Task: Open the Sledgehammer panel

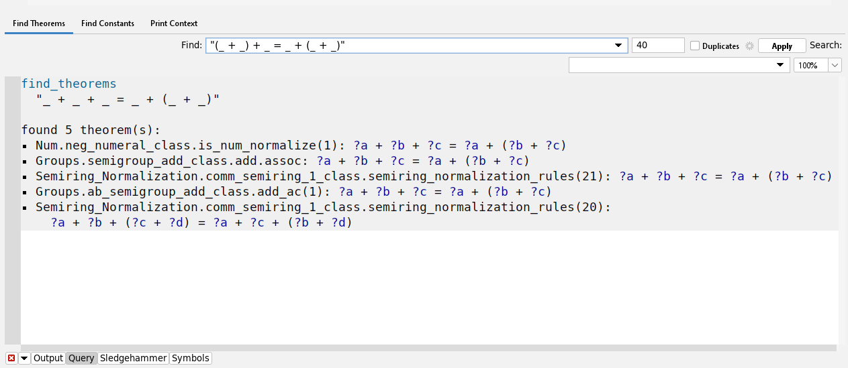Action: [x=133, y=359]
